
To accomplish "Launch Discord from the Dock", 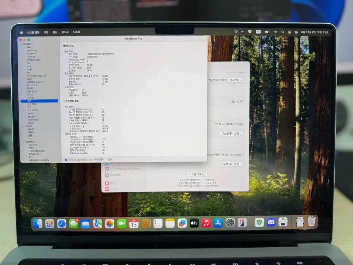I will click(x=271, y=222).
